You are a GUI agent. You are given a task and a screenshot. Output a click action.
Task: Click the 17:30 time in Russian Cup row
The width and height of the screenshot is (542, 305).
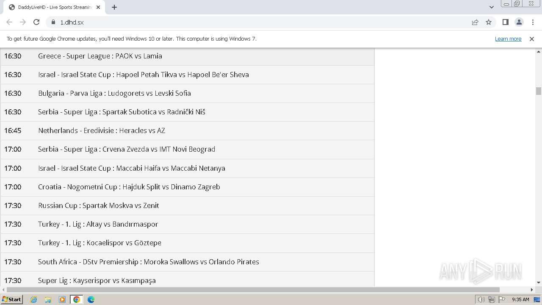point(13,205)
